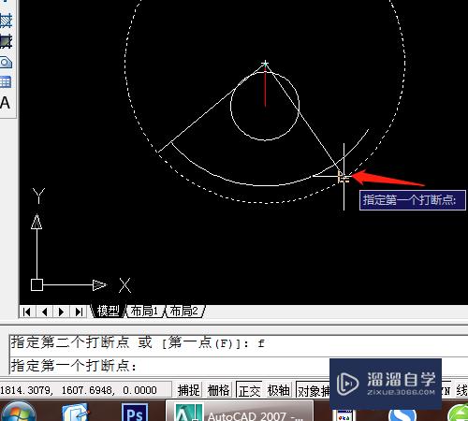Jump to the last layout tab
This screenshot has width=468, height=421.
[79, 312]
